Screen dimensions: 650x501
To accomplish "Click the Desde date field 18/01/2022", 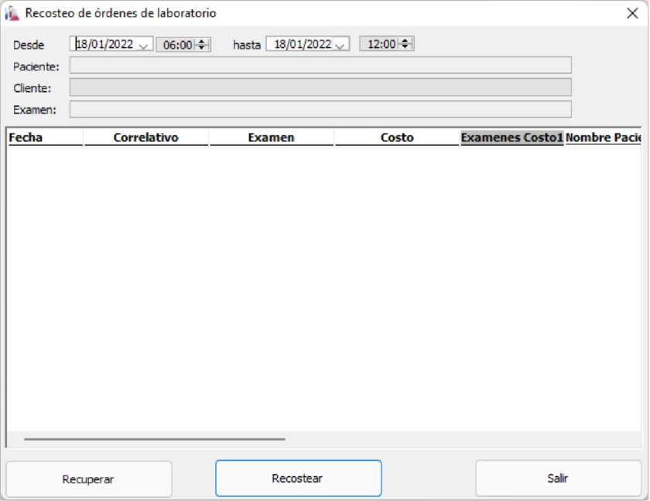I will coord(104,45).
